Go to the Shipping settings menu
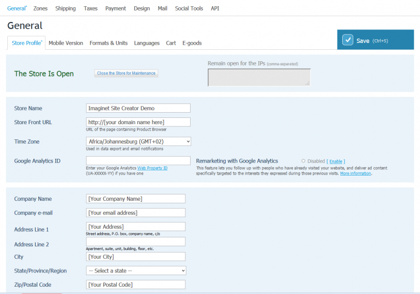 pyautogui.click(x=66, y=8)
